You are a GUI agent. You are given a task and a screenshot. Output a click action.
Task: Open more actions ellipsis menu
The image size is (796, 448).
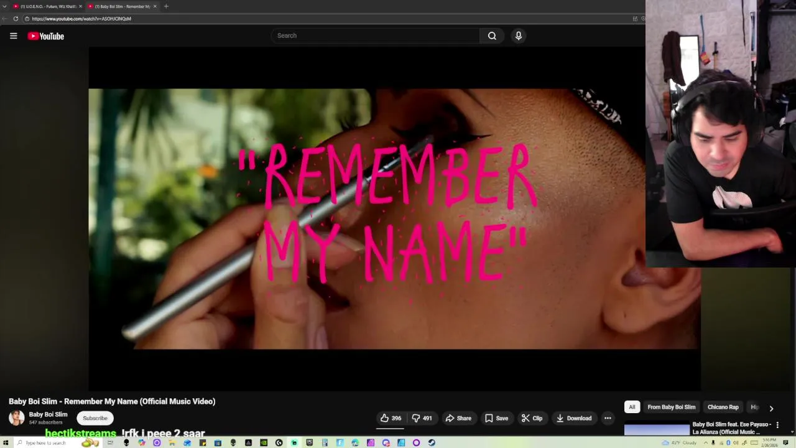pos(608,418)
